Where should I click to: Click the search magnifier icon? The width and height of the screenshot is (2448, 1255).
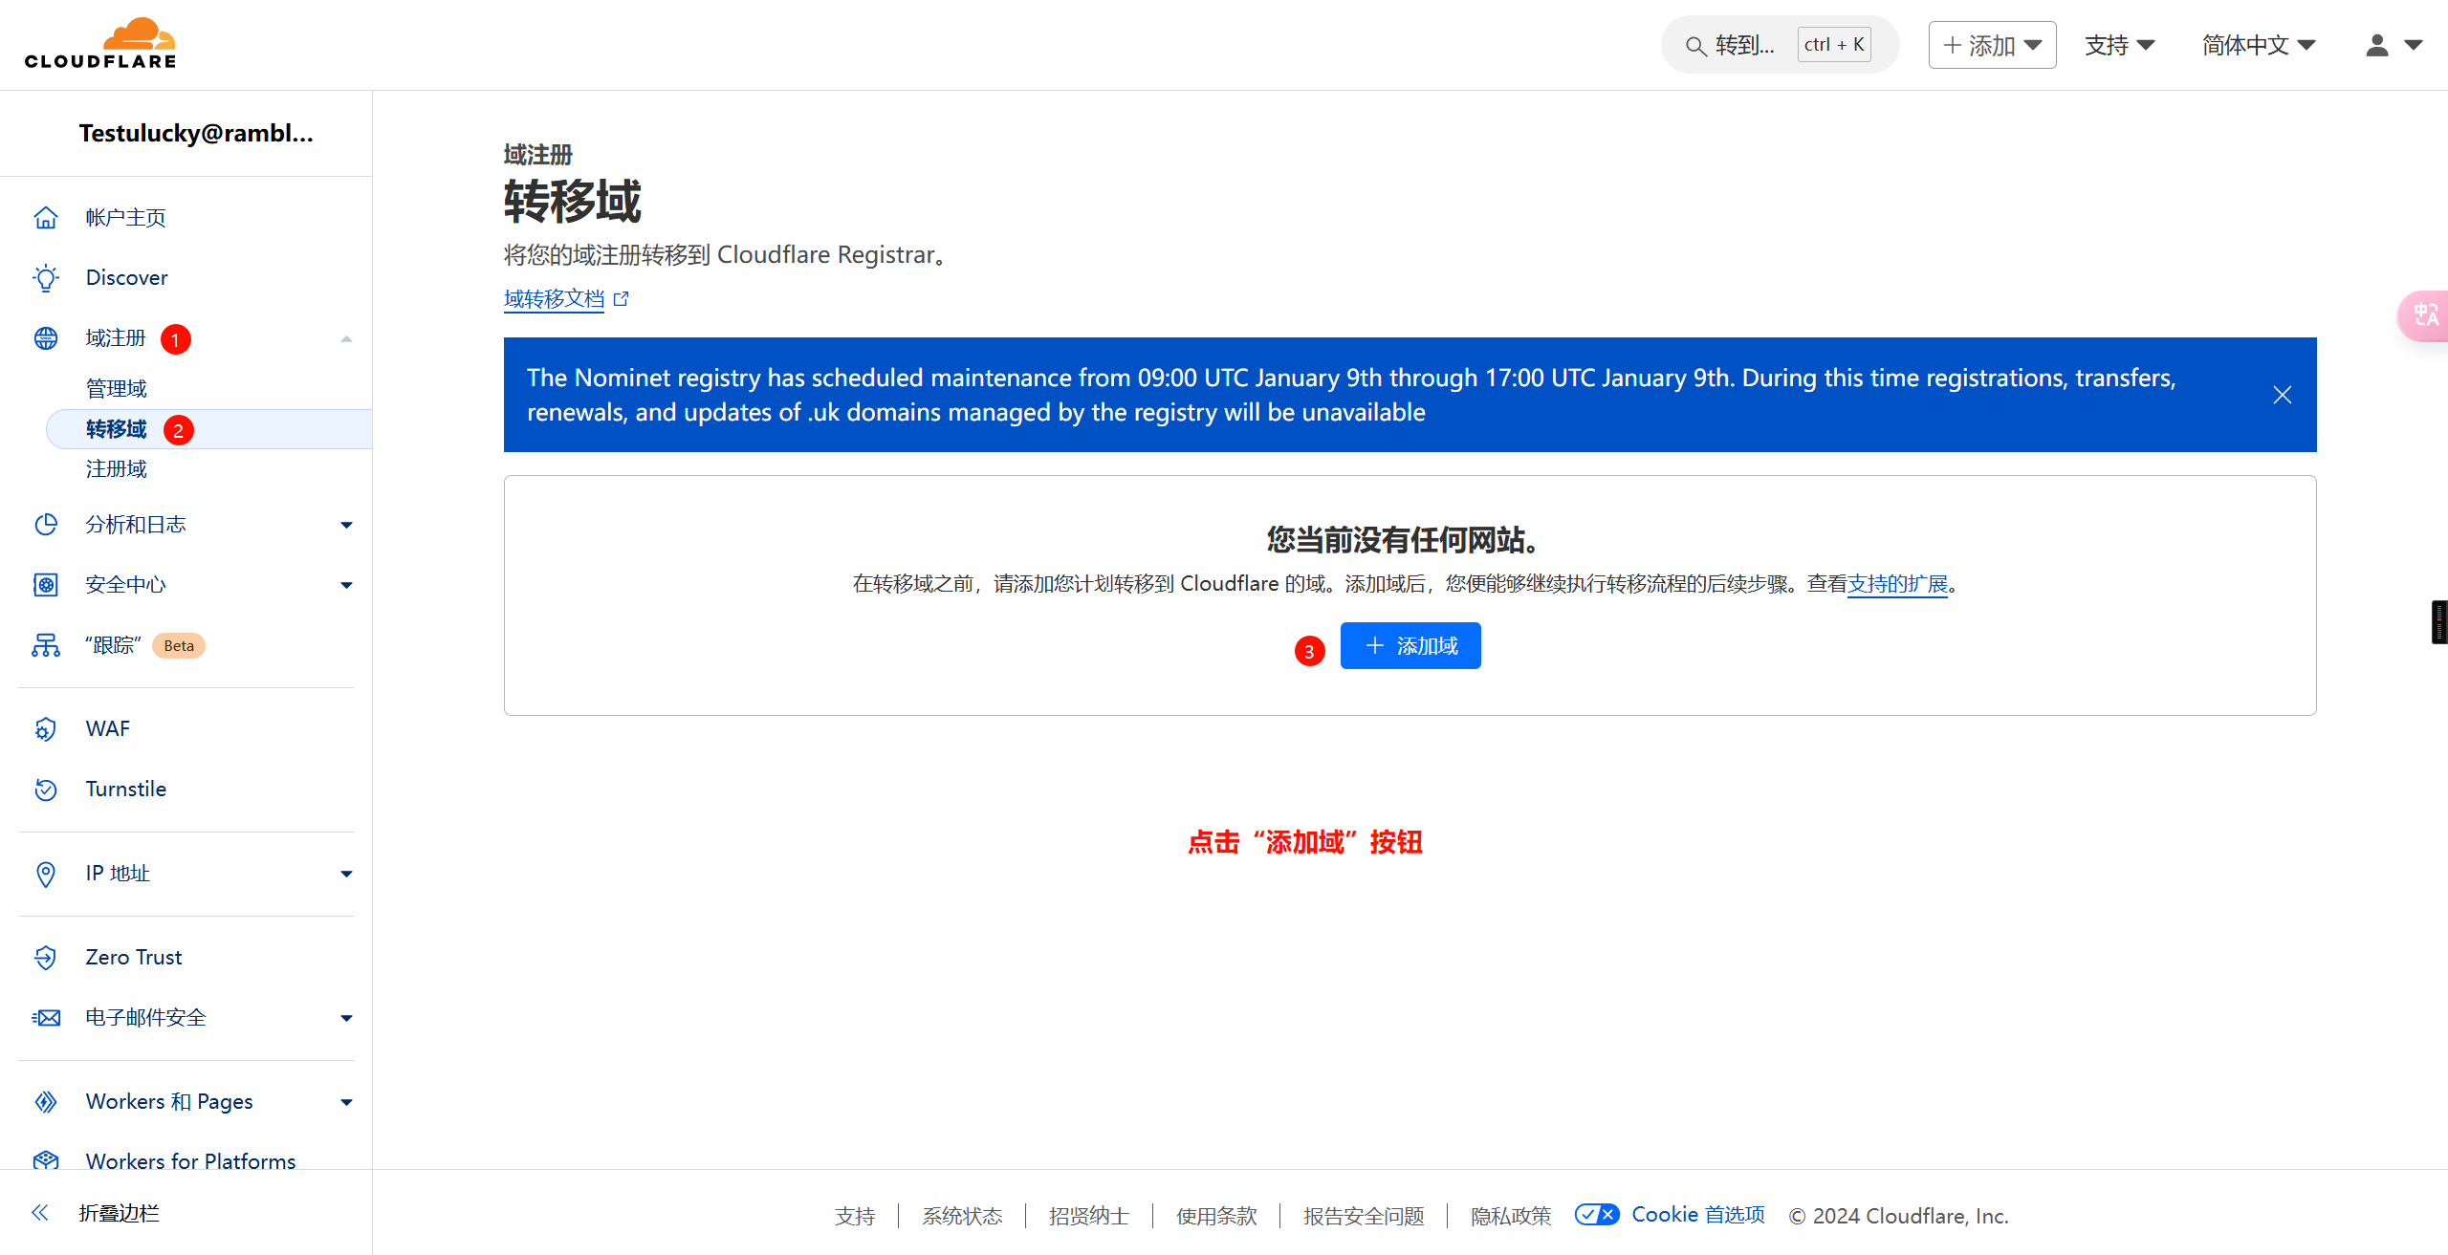[x=1695, y=46]
